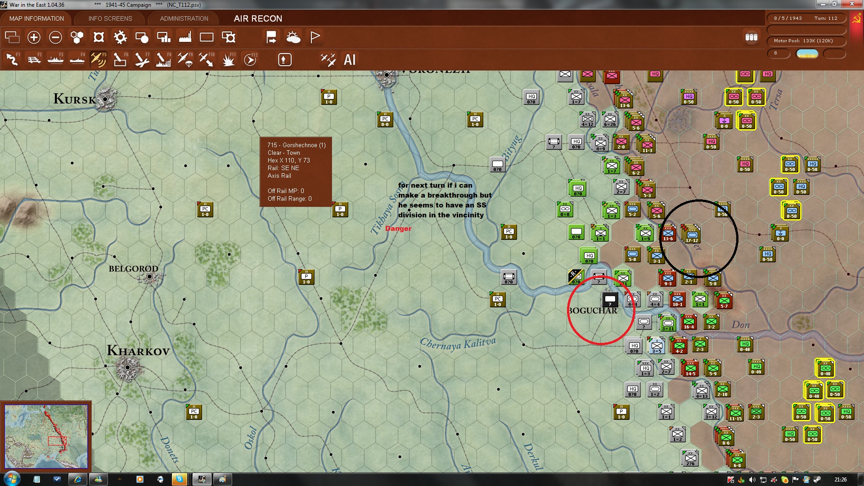Viewport: 864px width, 486px height.
Task: Click the minimap in bottom-left corner
Action: click(x=46, y=436)
